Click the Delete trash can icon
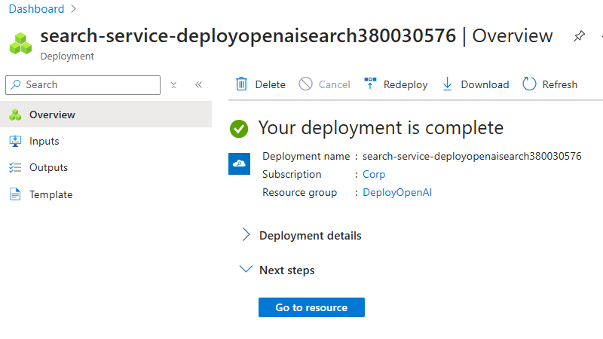Image resolution: width=603 pixels, height=339 pixels. pyautogui.click(x=241, y=84)
